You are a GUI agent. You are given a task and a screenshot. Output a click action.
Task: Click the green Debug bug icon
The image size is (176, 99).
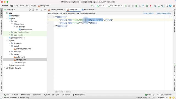[136, 6]
